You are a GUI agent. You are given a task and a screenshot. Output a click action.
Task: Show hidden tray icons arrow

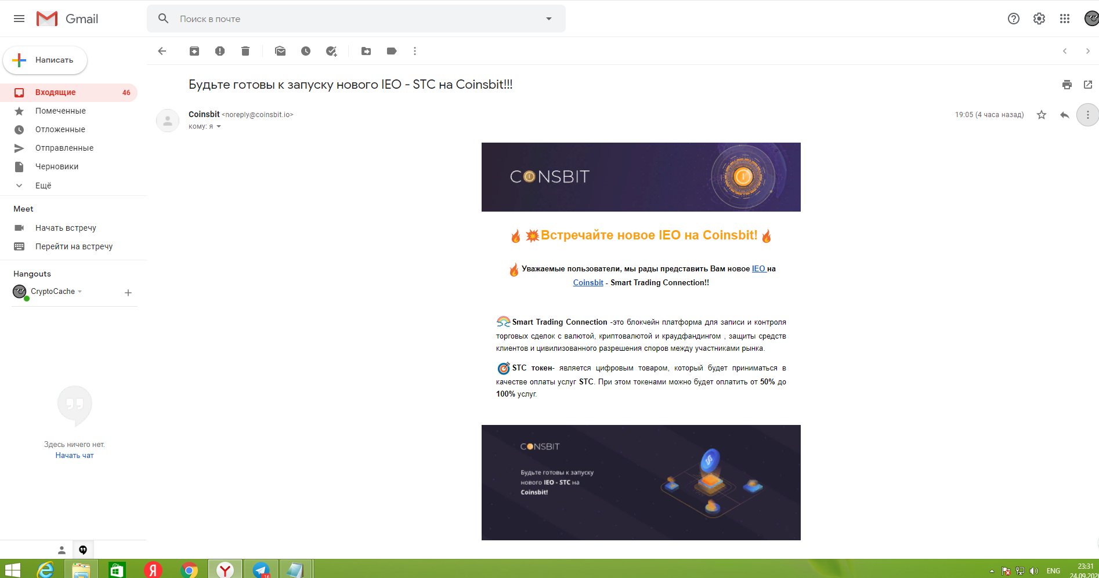992,571
